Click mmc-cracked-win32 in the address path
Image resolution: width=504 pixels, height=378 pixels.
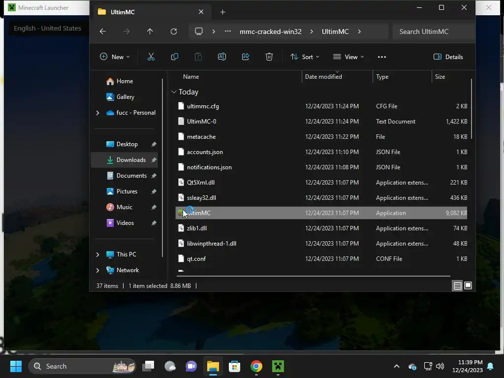click(271, 31)
